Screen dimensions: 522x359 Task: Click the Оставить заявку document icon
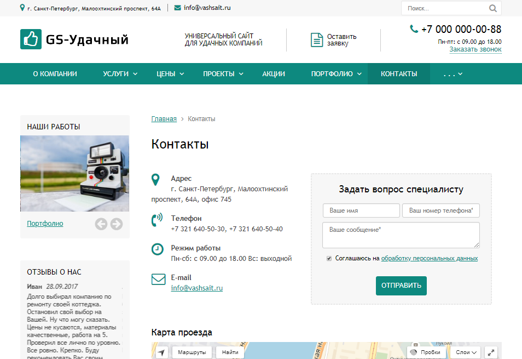coord(317,40)
